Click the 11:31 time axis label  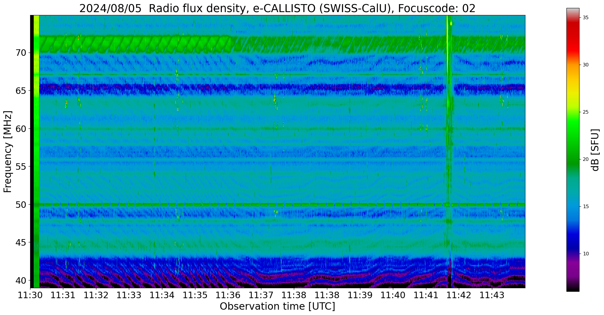tap(63, 295)
